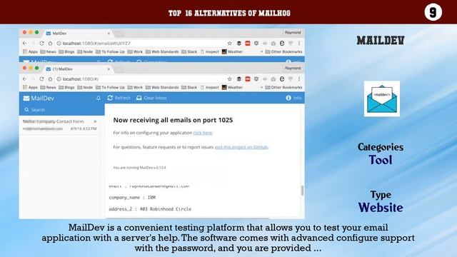Open Work bookmark folder in front window
The height and width of the screenshot is (257, 457).
135,87
